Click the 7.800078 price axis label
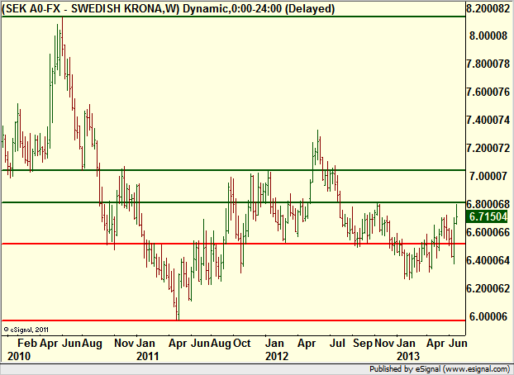The height and width of the screenshot is (375, 514). coord(488,64)
